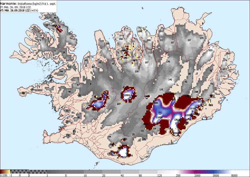Click the map value '87' in the west
250x177 pixels.
click(x=78, y=85)
